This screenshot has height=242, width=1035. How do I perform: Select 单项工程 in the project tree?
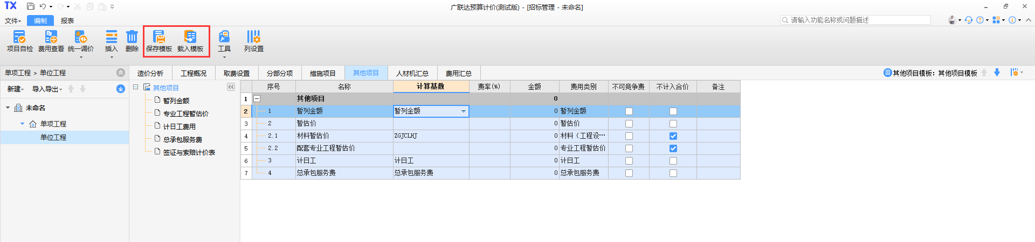click(53, 124)
